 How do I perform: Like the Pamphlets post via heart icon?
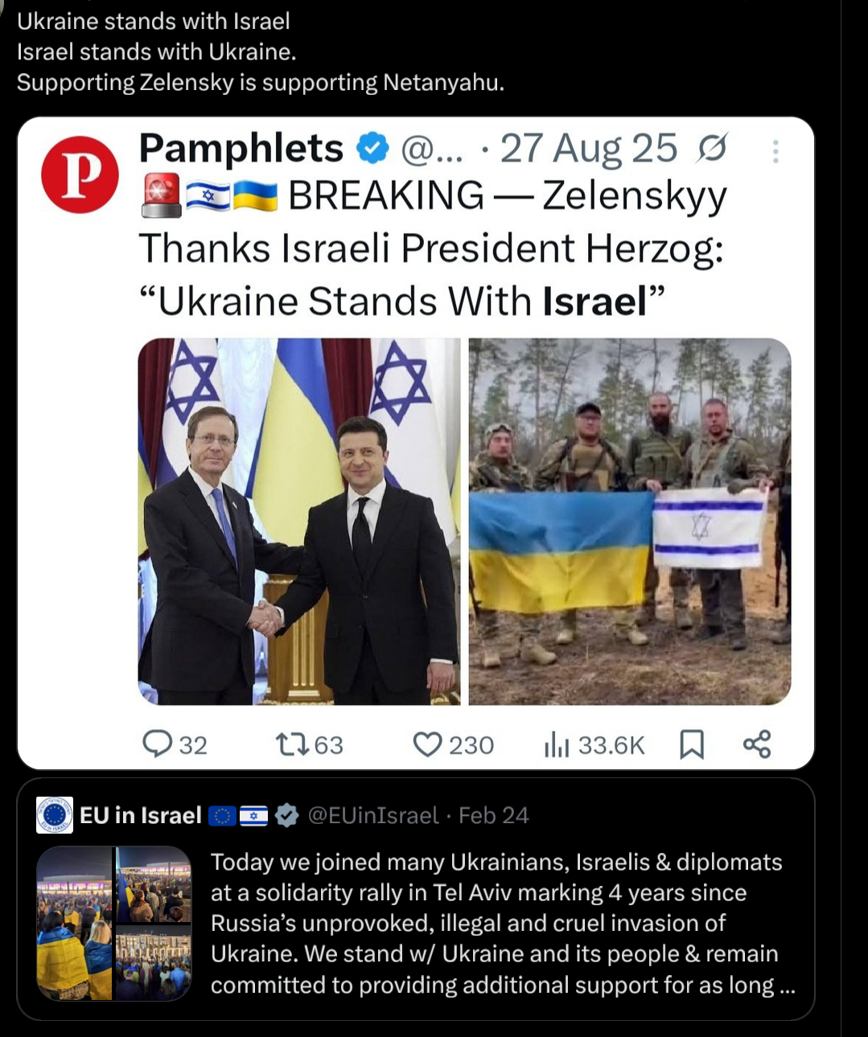427,744
